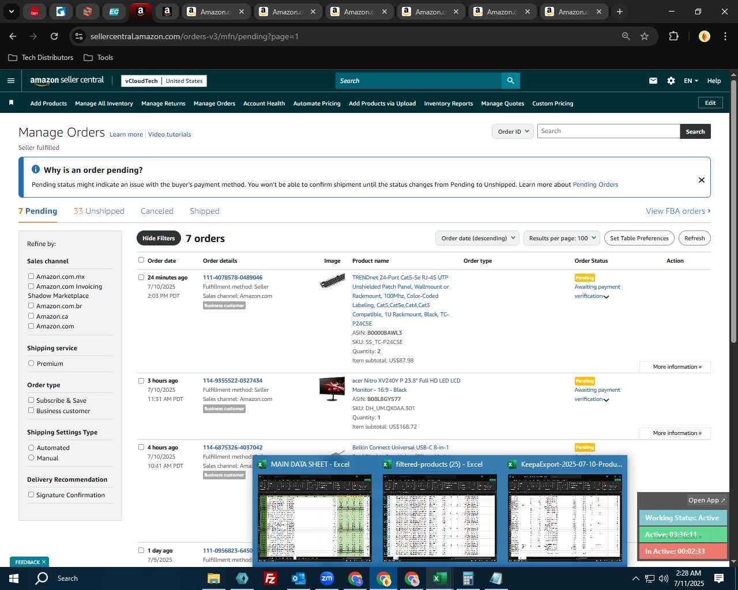Screen dimensions: 738x590
Task: Select Manual shipping settings type
Action: (31, 458)
